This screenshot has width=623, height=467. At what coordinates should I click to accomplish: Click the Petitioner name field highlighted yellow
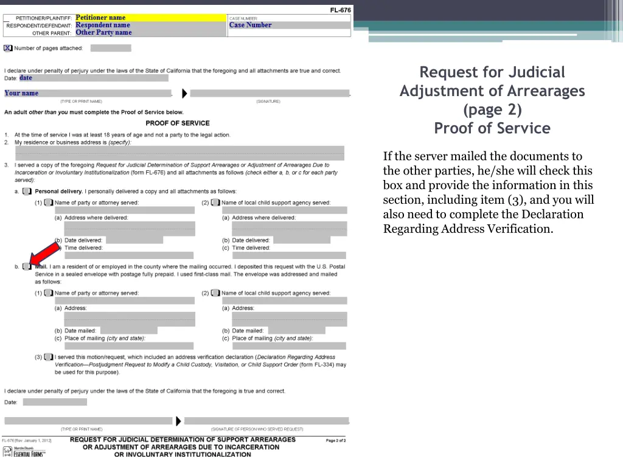[x=151, y=18]
